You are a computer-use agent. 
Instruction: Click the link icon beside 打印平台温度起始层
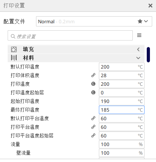point(93,136)
